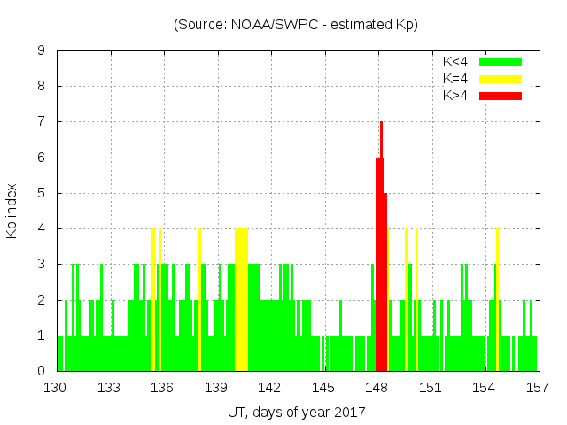Click the "UT, days of year 2017" label
The height and width of the screenshot is (425, 567).
tap(295, 412)
